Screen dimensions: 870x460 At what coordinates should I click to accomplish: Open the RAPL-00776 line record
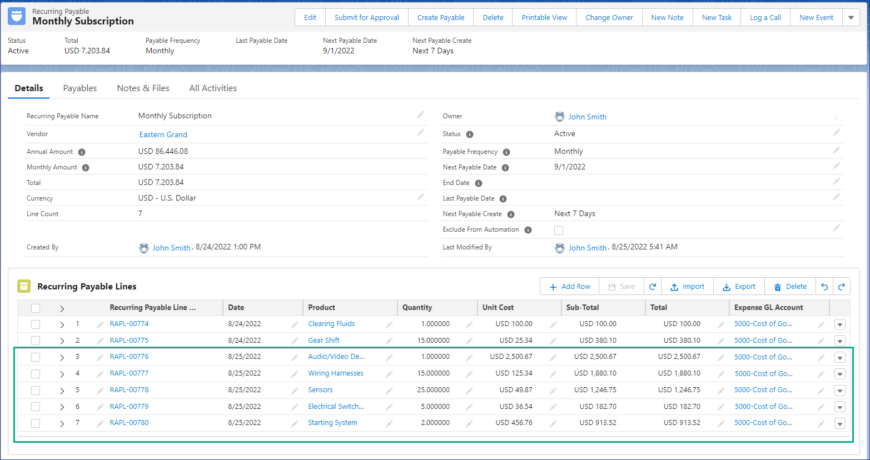(128, 357)
